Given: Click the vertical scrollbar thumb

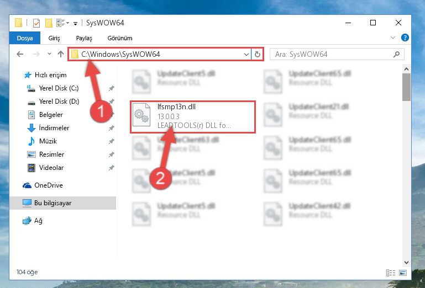Looking at the screenshot, I should [406, 87].
